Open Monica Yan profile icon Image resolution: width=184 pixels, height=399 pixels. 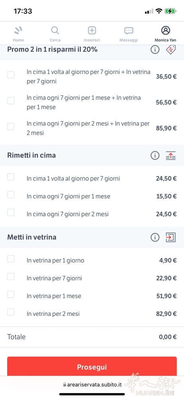tap(165, 31)
